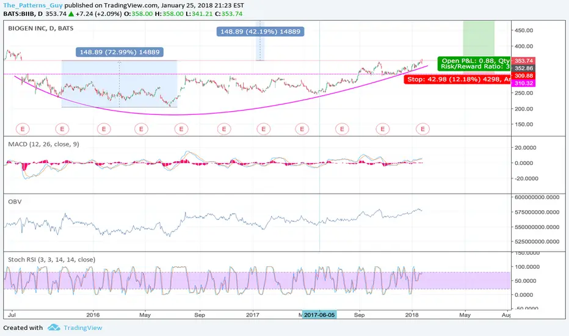Click the red 309.88 stop price tag
This screenshot has height=336, width=569.
click(x=523, y=76)
